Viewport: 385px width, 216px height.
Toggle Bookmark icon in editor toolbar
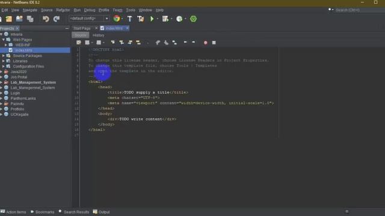click(x=174, y=43)
